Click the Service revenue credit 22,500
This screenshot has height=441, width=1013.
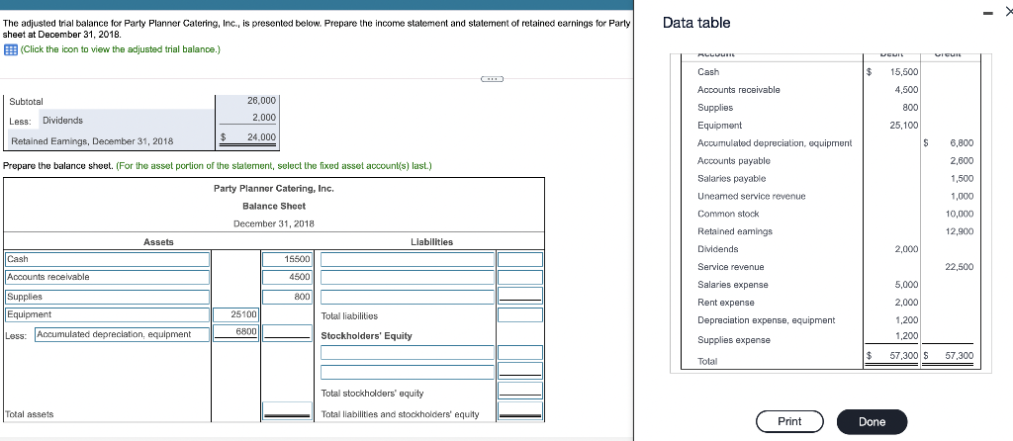click(x=960, y=267)
